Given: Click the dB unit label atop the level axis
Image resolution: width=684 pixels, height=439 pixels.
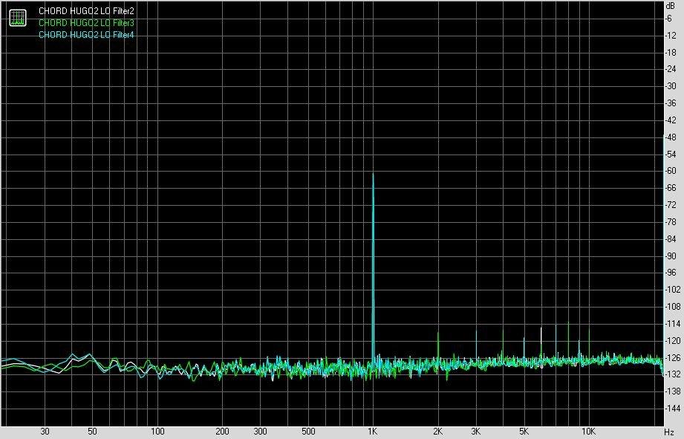Looking at the screenshot, I should click(x=671, y=6).
